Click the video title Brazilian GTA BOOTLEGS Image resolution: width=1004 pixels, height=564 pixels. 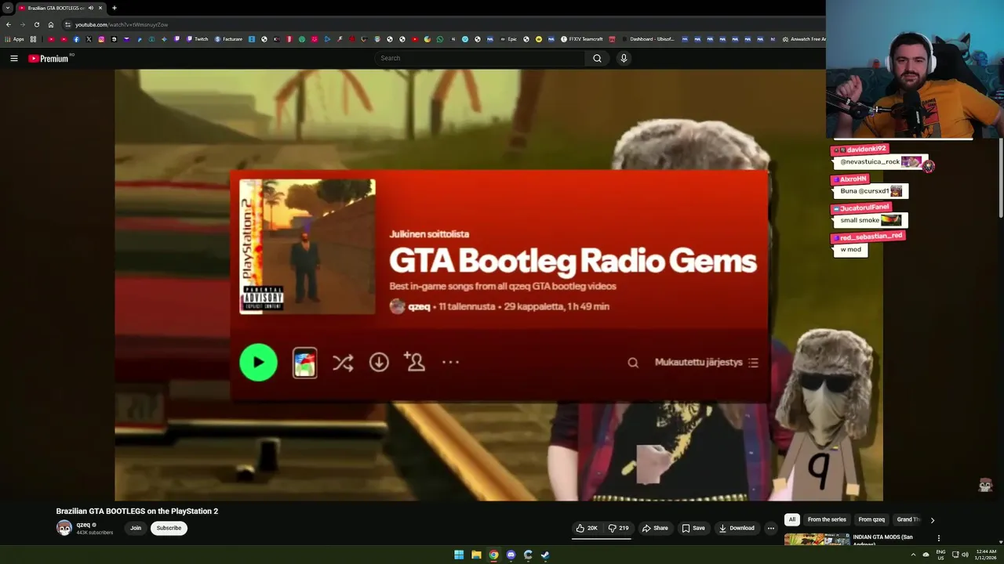[x=137, y=511]
